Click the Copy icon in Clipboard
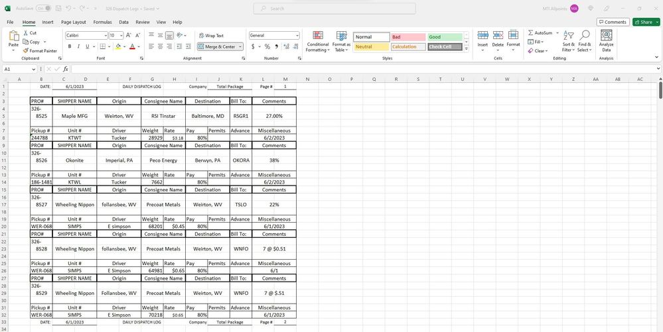 point(26,42)
